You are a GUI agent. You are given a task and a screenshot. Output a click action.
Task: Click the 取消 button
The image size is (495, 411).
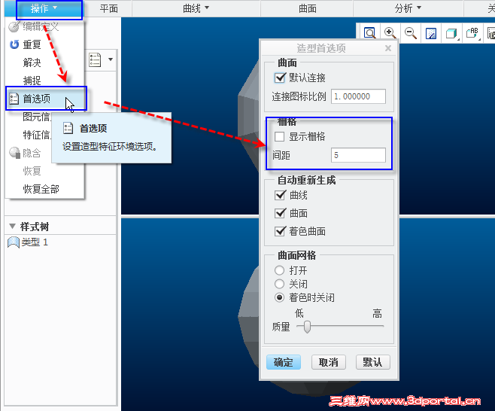point(328,362)
